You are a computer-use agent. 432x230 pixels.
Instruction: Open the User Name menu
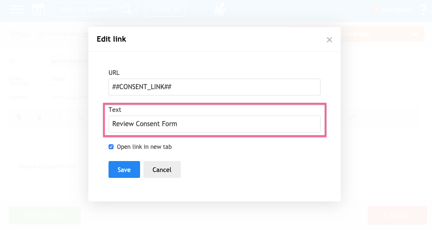[x=396, y=10]
